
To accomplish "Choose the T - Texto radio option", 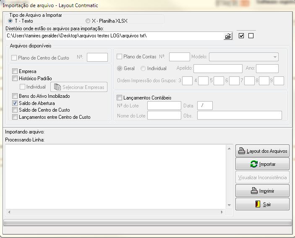I will (10, 21).
